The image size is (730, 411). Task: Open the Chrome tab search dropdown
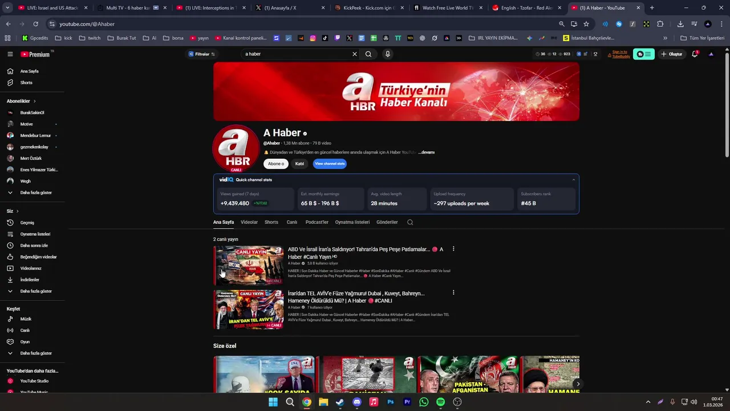pyautogui.click(x=7, y=8)
